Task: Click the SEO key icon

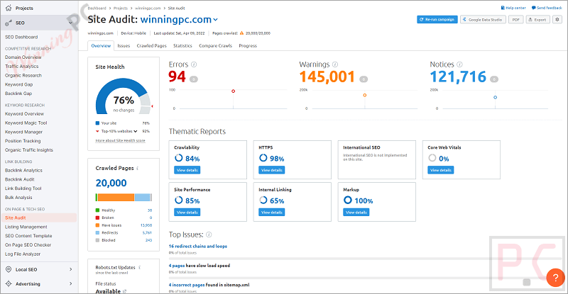Action: [9, 23]
